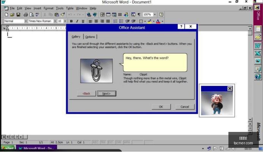
Task: Run the Spelling and Grammar check
Action: coord(37,14)
